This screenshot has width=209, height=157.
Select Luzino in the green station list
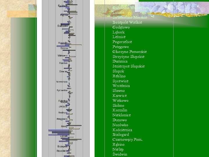(118, 13)
